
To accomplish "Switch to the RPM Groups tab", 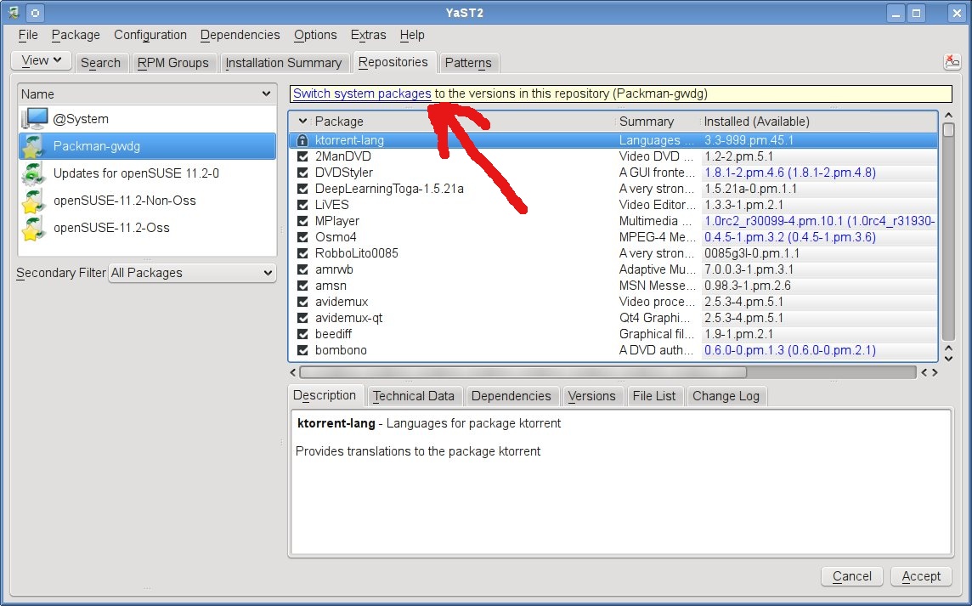I will pyautogui.click(x=173, y=63).
